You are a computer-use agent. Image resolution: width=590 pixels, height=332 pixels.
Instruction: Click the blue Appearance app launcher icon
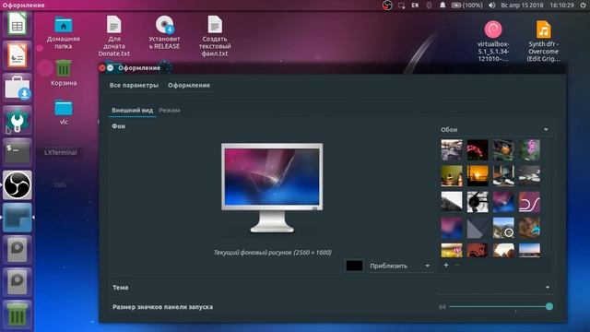pos(18,218)
